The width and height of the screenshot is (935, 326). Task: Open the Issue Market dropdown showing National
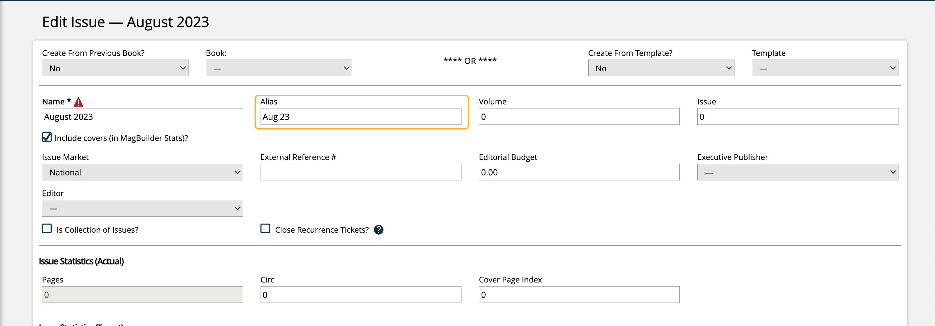click(x=142, y=172)
